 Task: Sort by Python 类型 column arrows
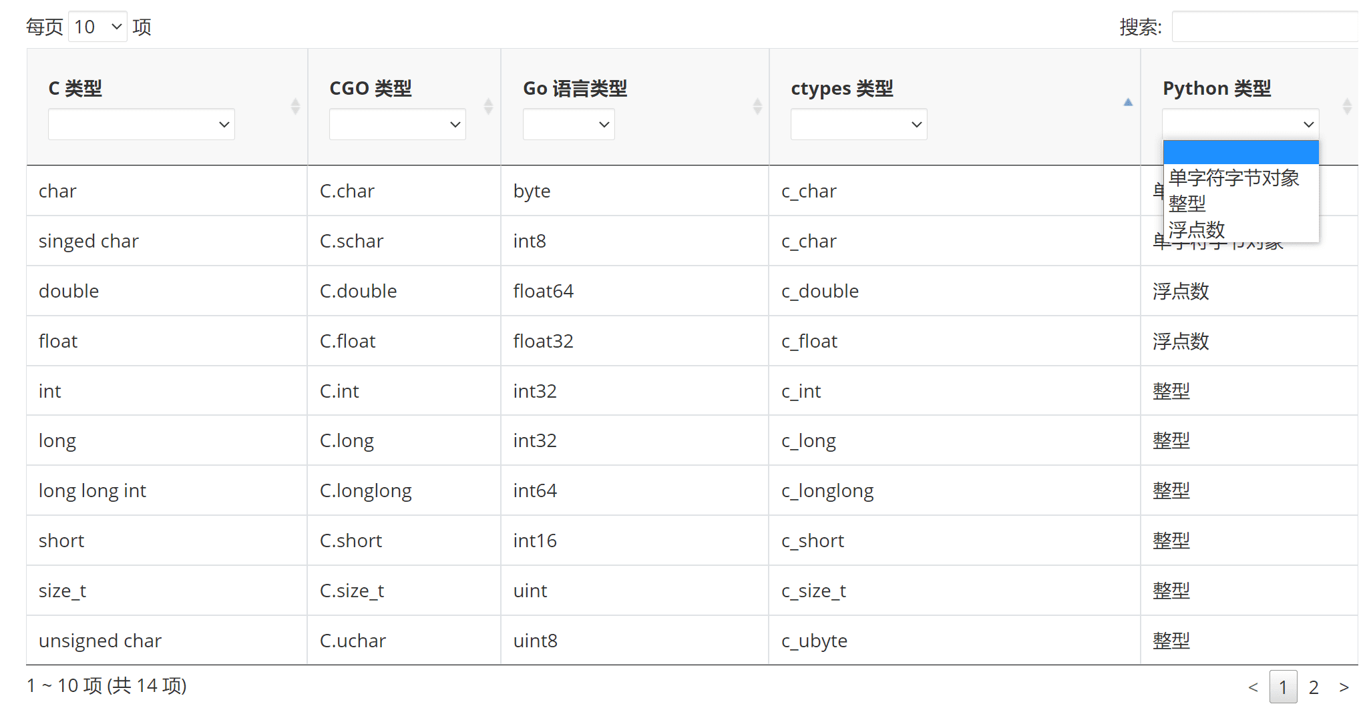point(1347,106)
